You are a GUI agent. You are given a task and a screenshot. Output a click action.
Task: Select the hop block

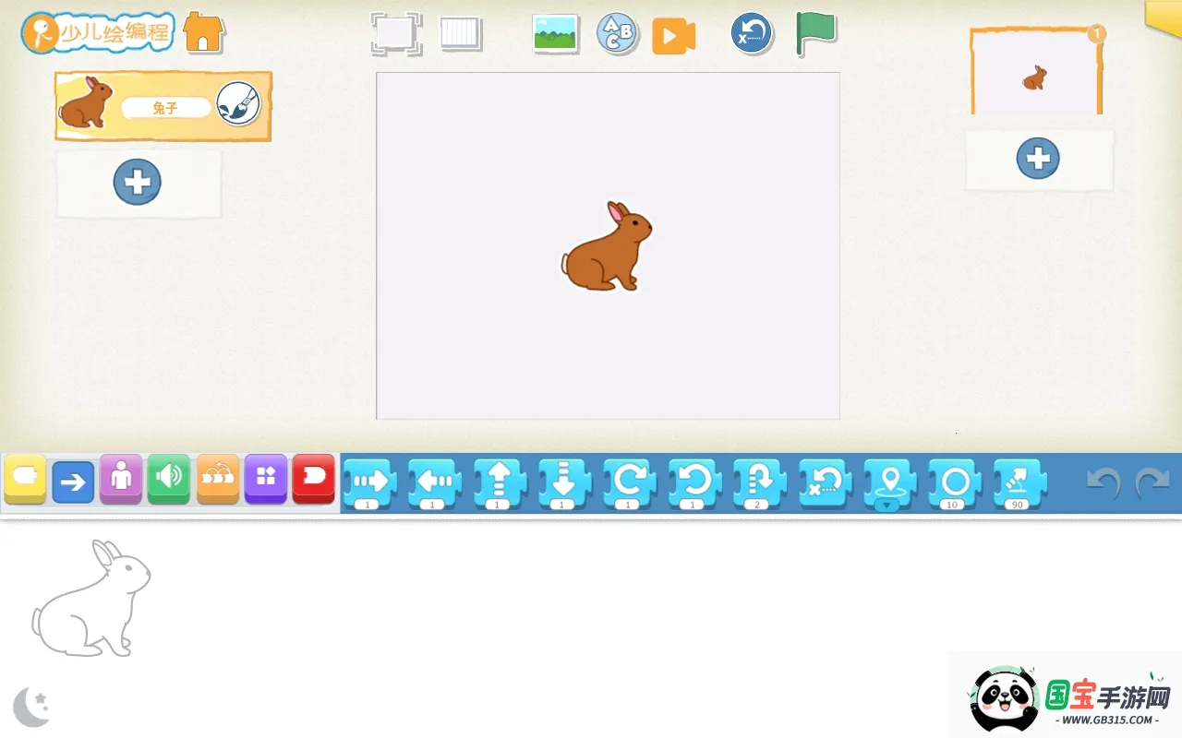pyautogui.click(x=758, y=480)
